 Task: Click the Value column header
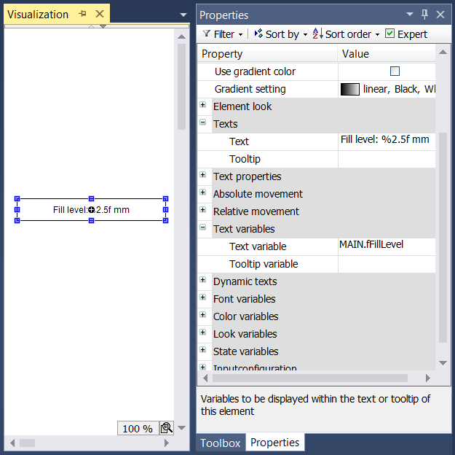[387, 54]
